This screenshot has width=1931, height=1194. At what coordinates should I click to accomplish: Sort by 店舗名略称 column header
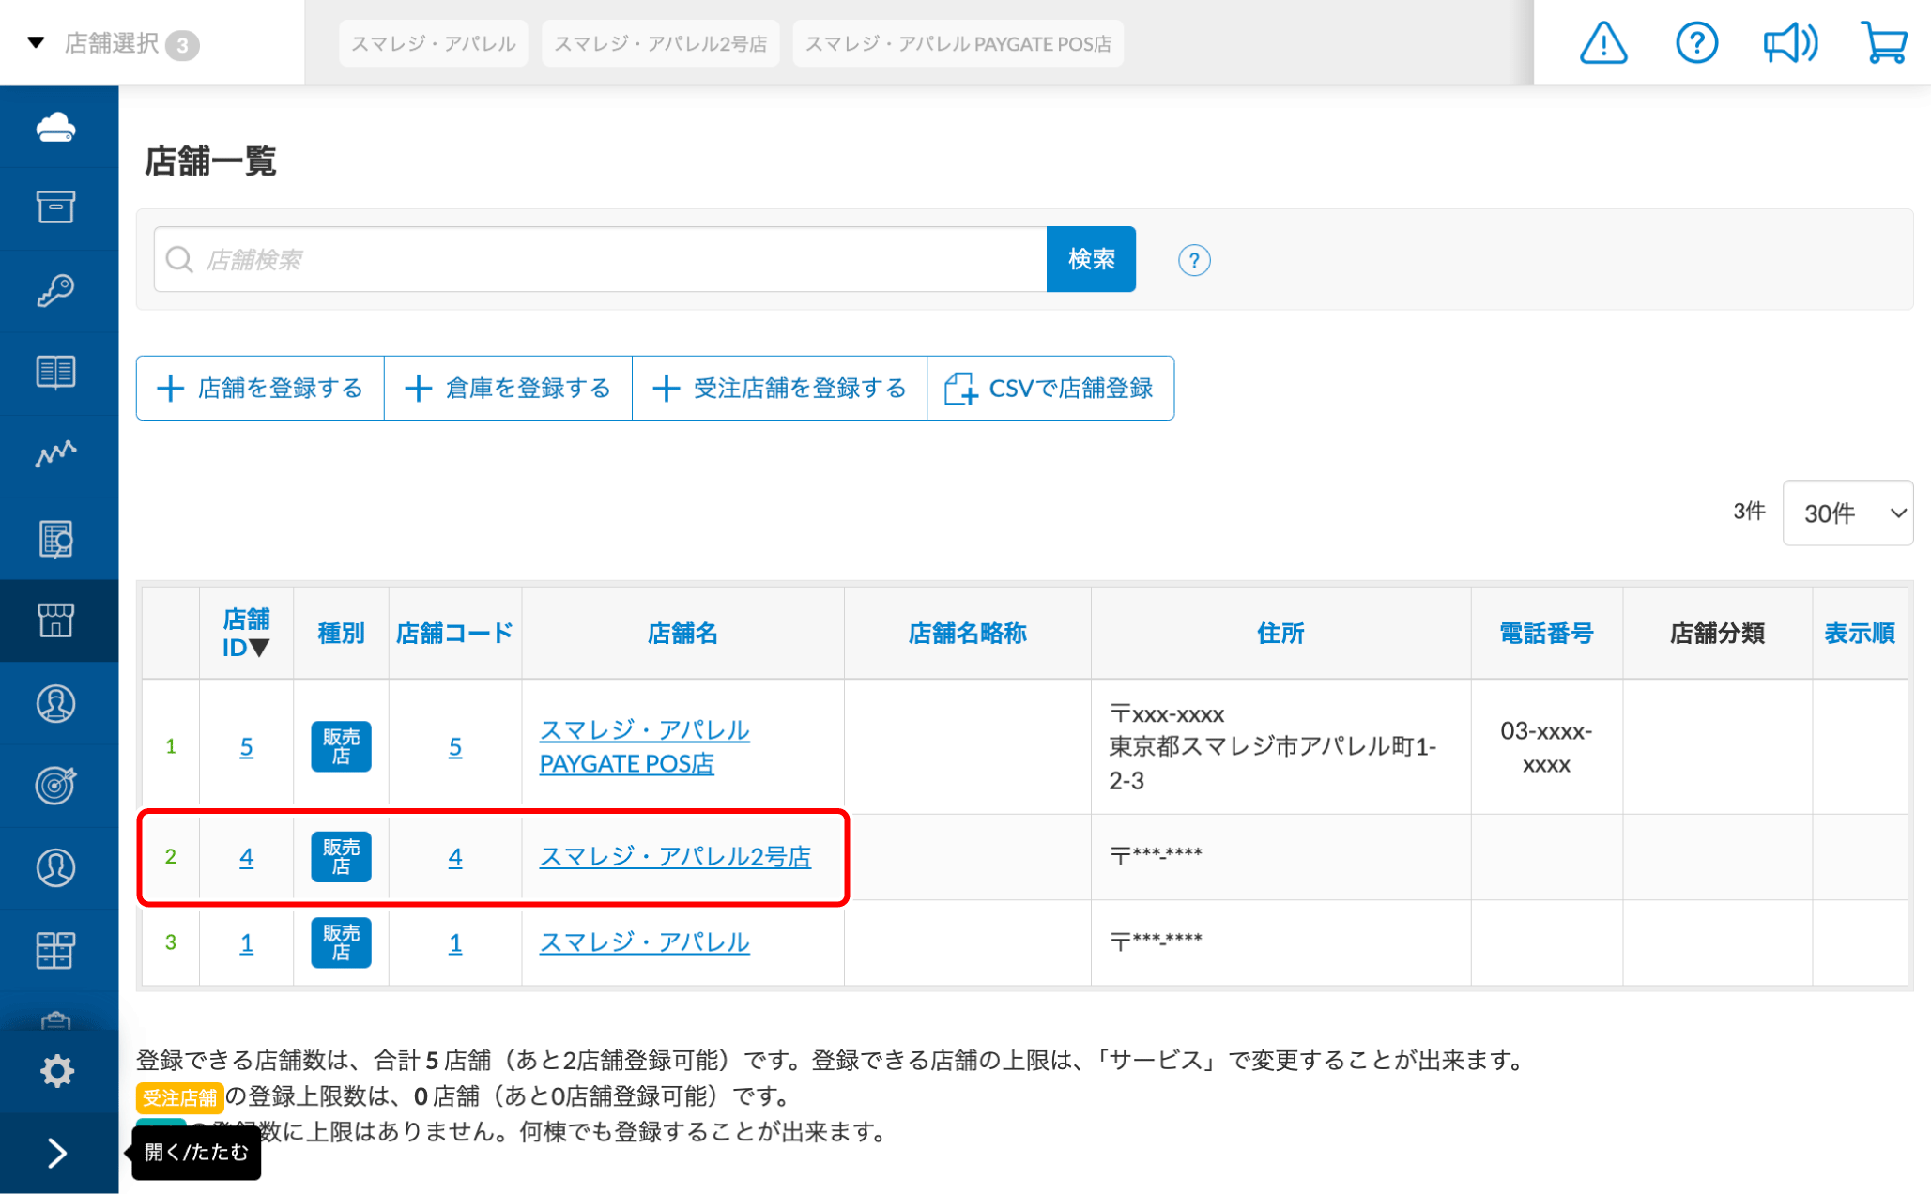(967, 633)
